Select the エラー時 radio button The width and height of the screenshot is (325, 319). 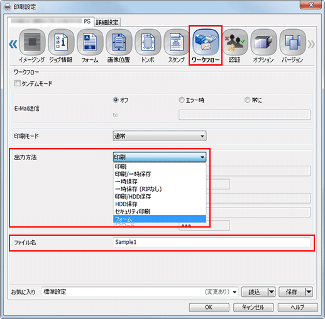182,100
